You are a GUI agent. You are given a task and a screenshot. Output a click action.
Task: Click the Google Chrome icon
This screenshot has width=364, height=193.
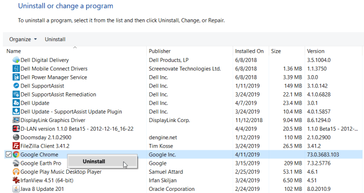16,155
